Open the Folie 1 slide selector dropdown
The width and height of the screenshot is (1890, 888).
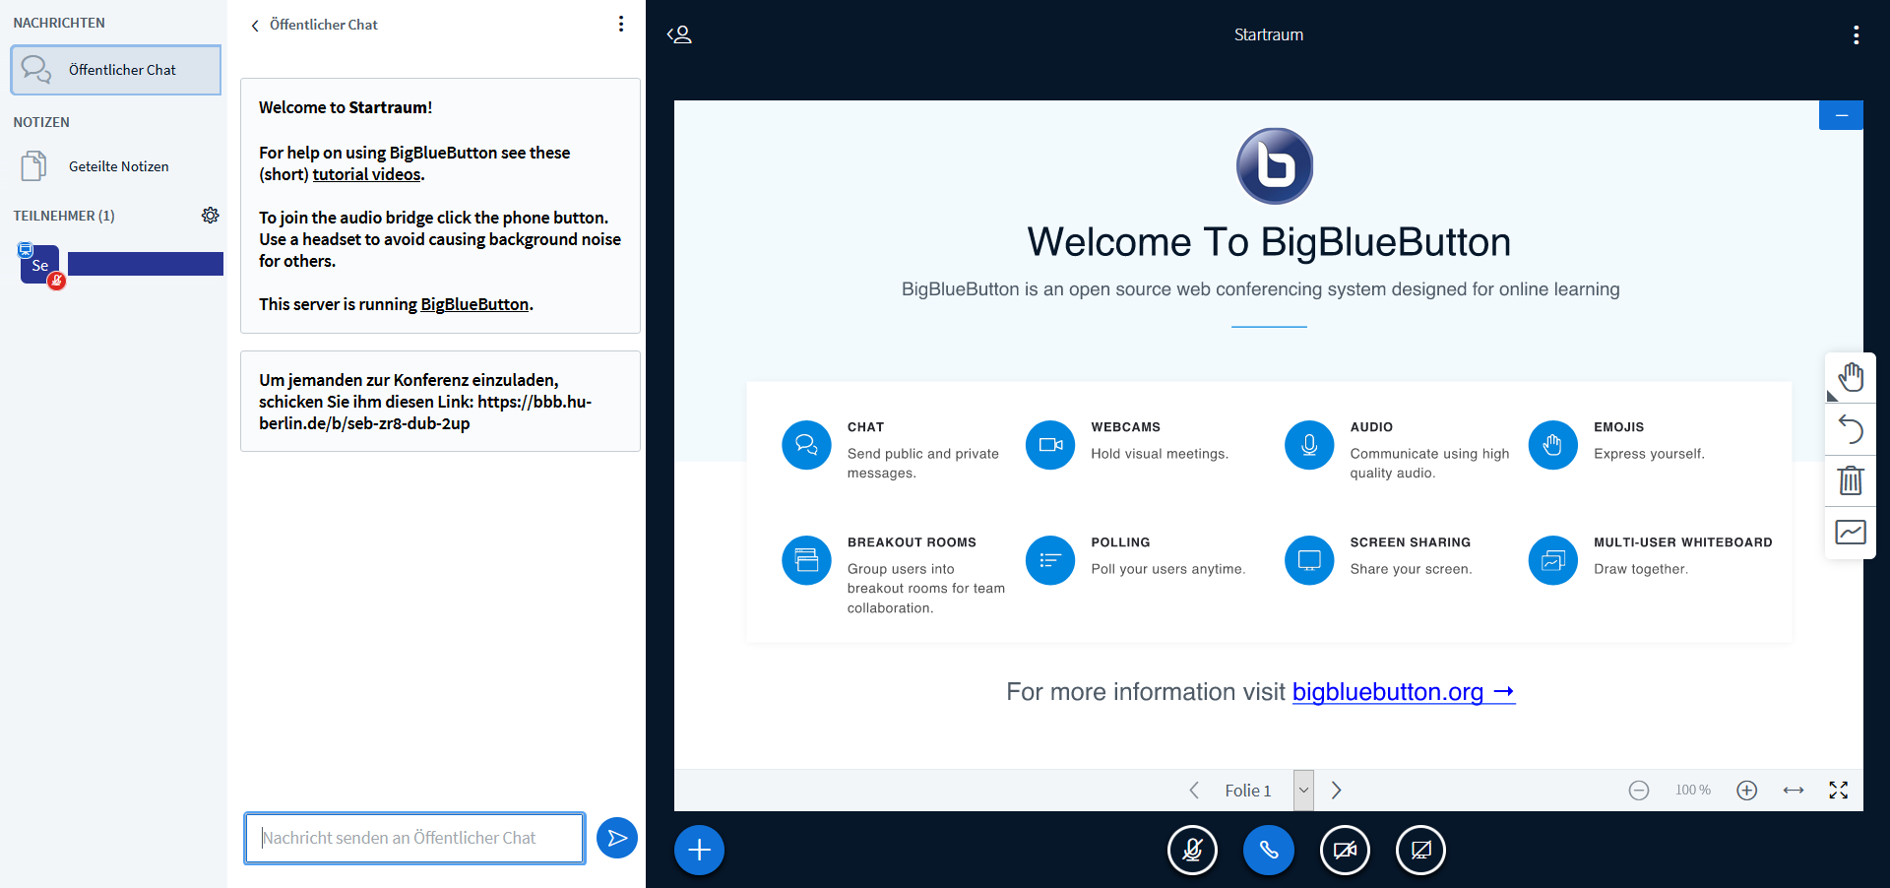coord(1303,791)
